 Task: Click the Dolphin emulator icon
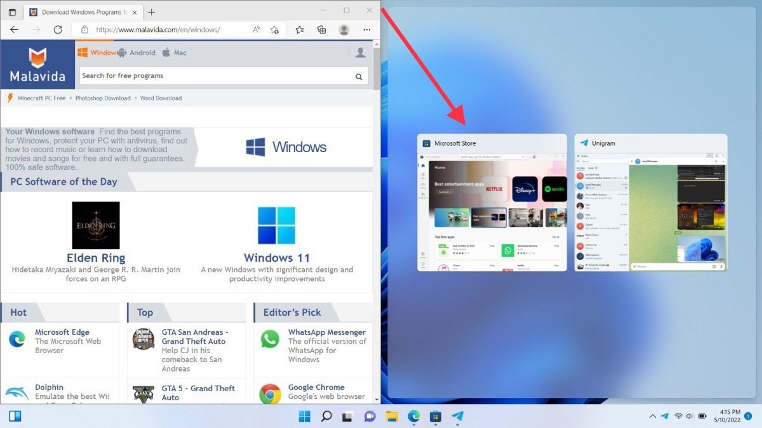pos(17,394)
